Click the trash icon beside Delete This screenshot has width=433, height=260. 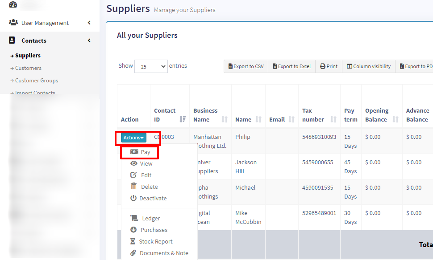tap(133, 187)
